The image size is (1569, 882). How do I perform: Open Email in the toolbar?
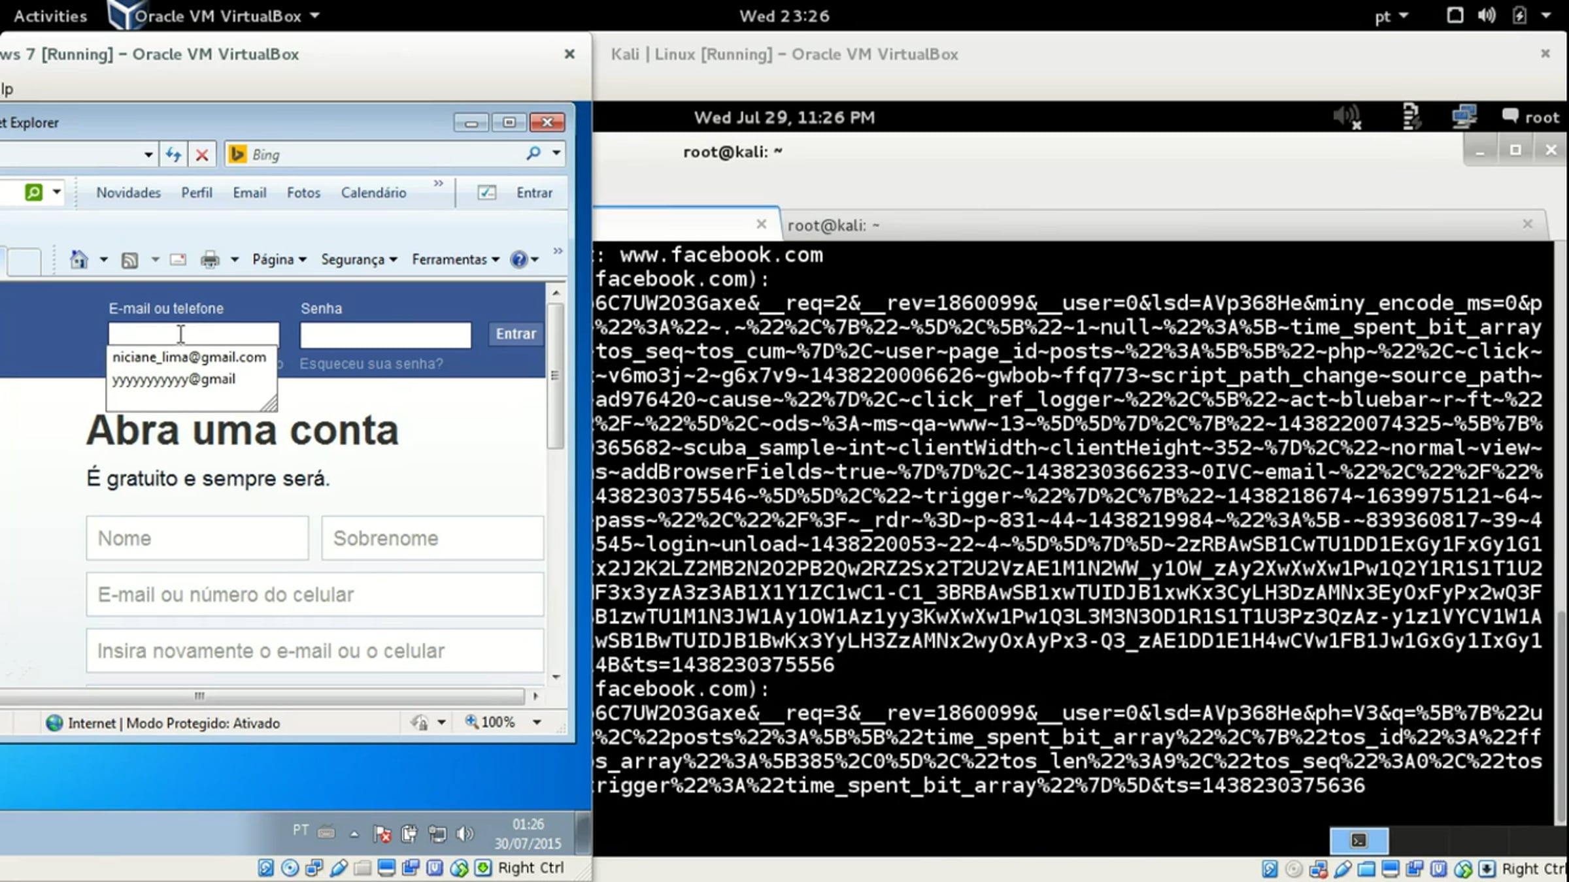(x=250, y=193)
